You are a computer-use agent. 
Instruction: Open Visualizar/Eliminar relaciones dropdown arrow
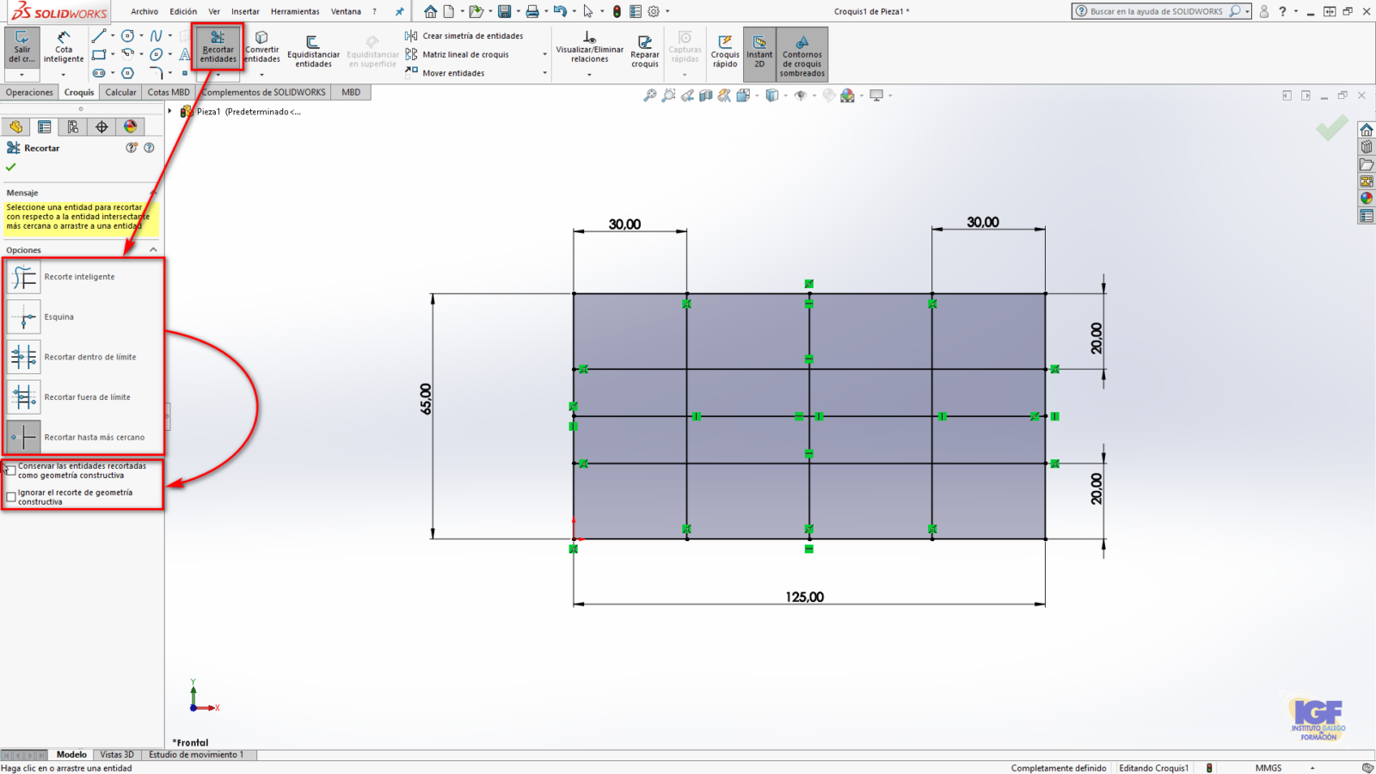[x=589, y=75]
